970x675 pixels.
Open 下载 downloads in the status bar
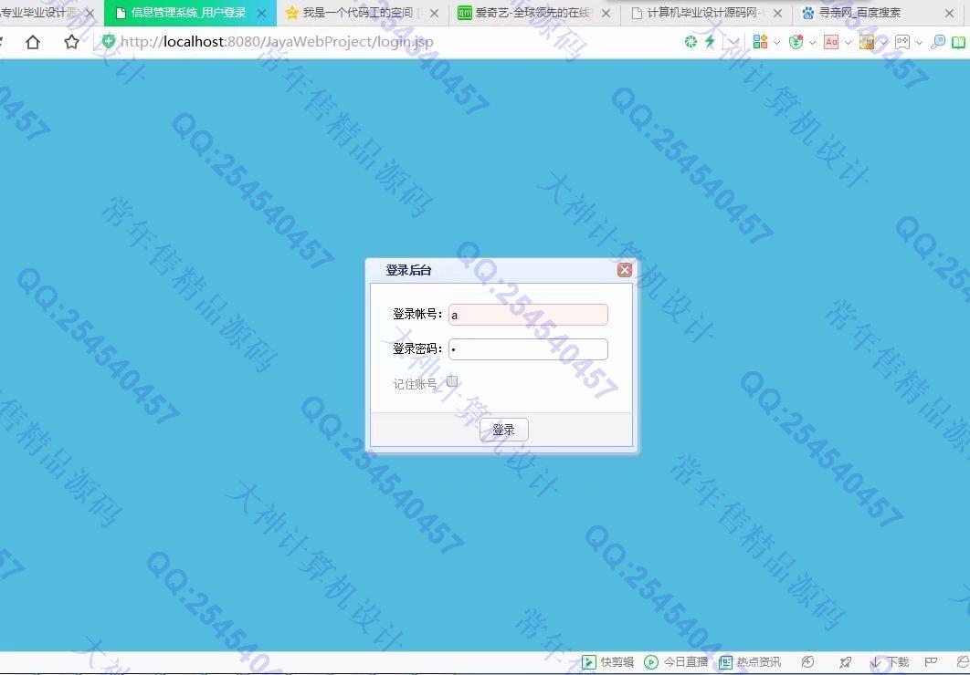(x=890, y=662)
